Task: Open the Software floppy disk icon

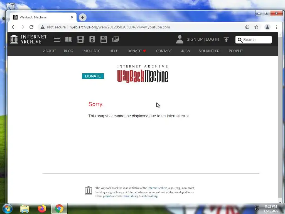Action: 104,39
